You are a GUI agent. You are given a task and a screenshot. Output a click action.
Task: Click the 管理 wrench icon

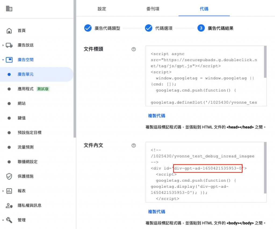pyautogui.click(x=9, y=220)
